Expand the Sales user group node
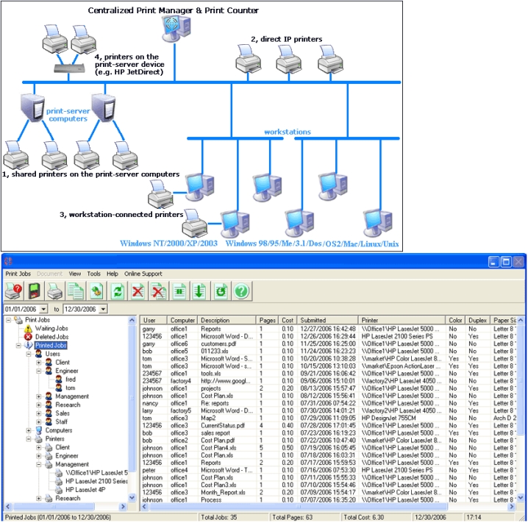This screenshot has height=523, width=528. click(x=39, y=413)
